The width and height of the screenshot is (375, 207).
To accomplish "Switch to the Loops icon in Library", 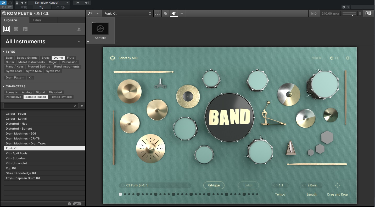I will point(16,29).
